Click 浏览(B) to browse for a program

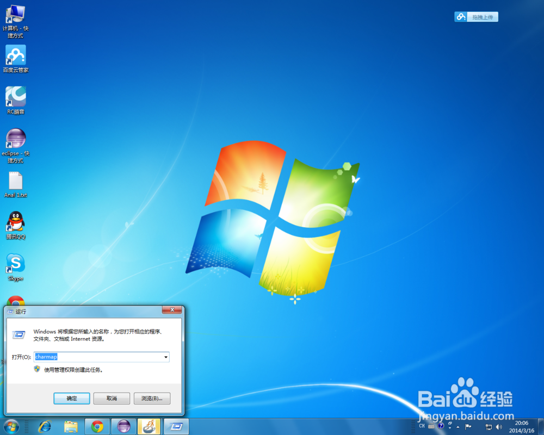(x=151, y=398)
